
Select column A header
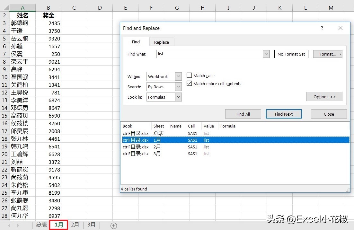[x=22, y=8]
